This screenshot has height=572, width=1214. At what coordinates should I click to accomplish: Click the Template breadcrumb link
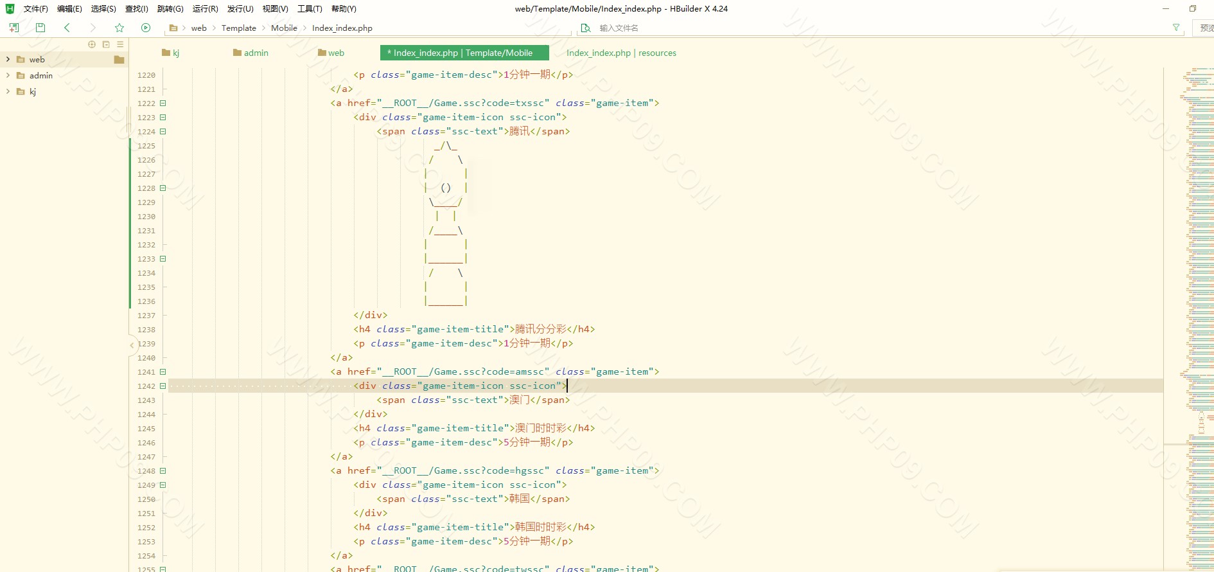tap(238, 28)
